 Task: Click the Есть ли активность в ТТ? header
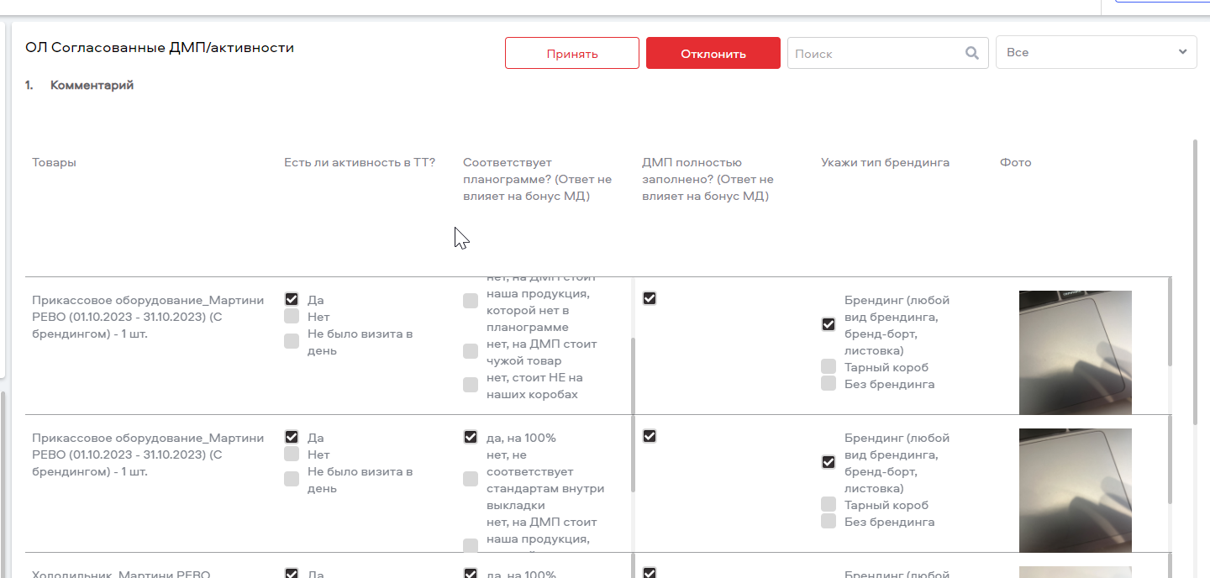tap(360, 162)
